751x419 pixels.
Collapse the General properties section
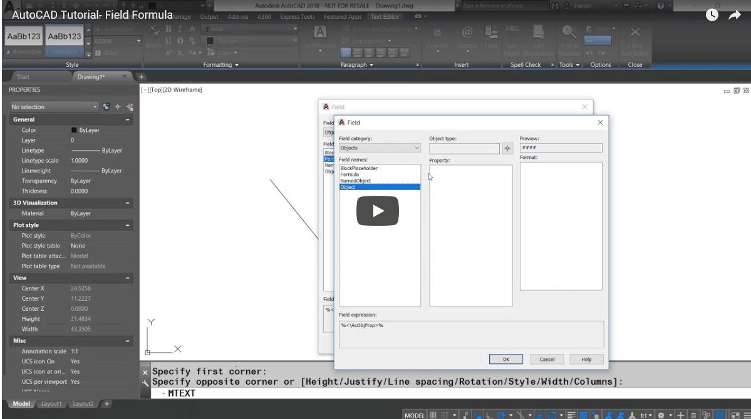click(x=127, y=119)
